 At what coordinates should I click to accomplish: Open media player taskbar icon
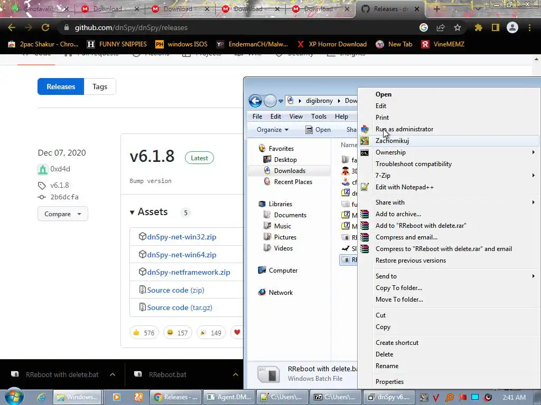pyautogui.click(x=117, y=397)
